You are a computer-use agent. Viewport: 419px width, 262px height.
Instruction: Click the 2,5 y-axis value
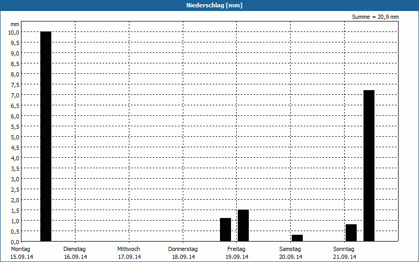[x=15, y=189]
